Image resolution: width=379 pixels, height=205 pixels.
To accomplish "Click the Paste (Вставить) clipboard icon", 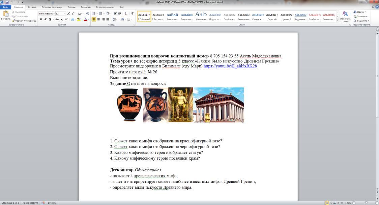I will pos(5,14).
